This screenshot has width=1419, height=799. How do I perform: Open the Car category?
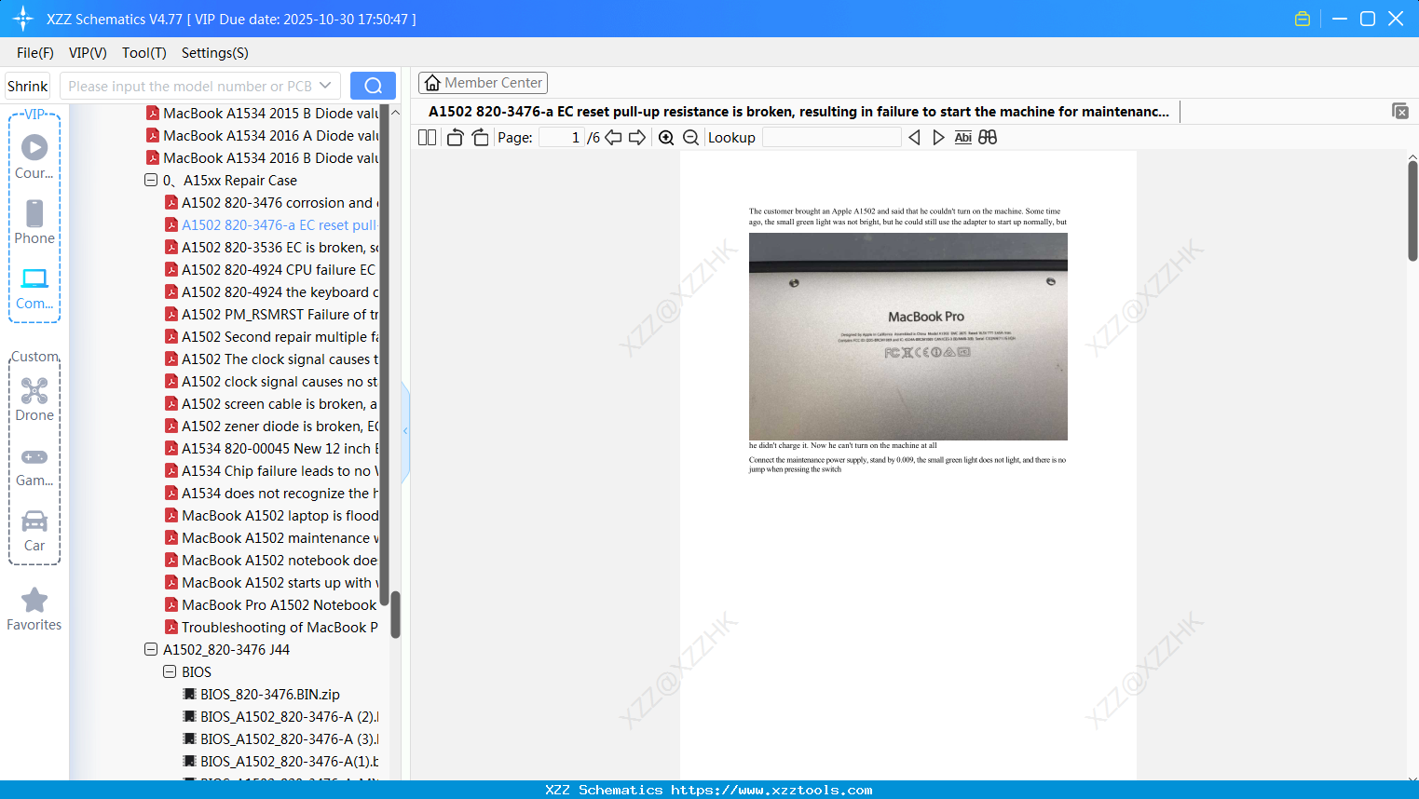click(x=34, y=531)
